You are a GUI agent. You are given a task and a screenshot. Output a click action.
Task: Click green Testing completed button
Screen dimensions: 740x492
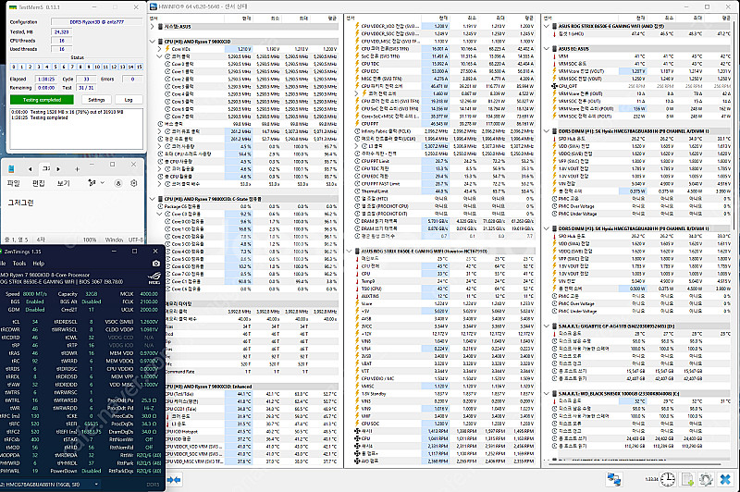pos(42,100)
